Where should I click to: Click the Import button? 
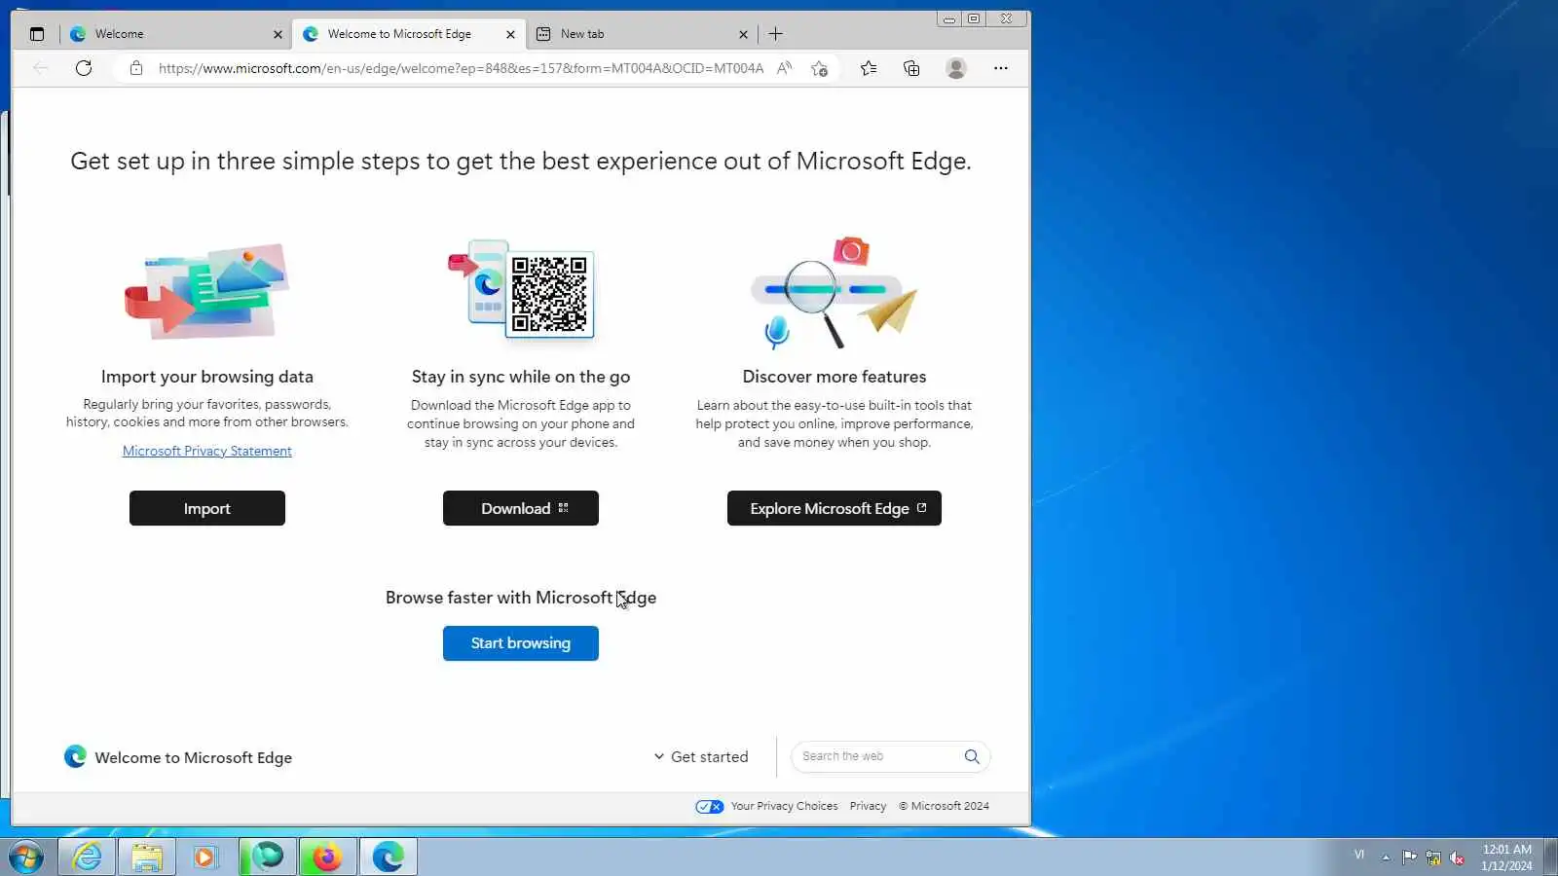coord(207,508)
